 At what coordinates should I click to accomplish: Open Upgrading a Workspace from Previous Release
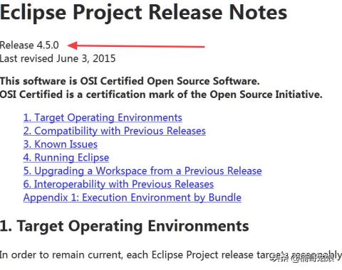[x=142, y=171]
